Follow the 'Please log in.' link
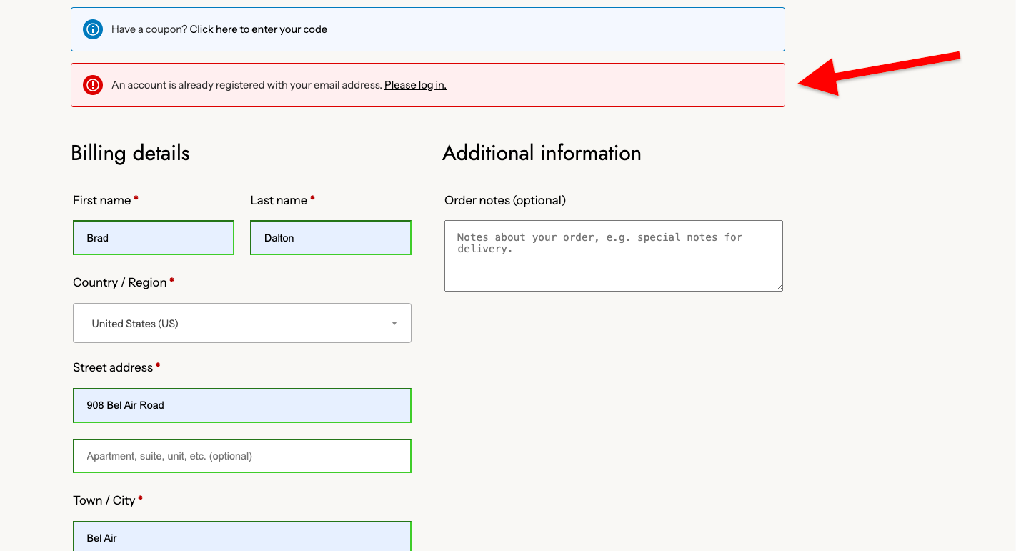 click(x=415, y=85)
